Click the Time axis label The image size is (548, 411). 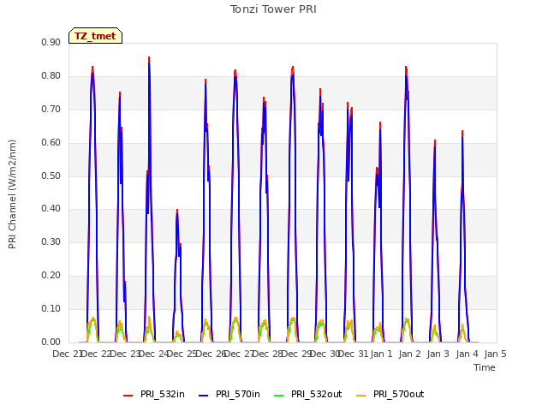[x=485, y=367]
